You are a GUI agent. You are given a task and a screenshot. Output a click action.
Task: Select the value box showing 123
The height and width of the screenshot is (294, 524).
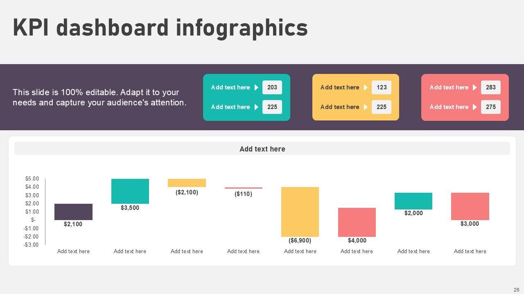[382, 87]
